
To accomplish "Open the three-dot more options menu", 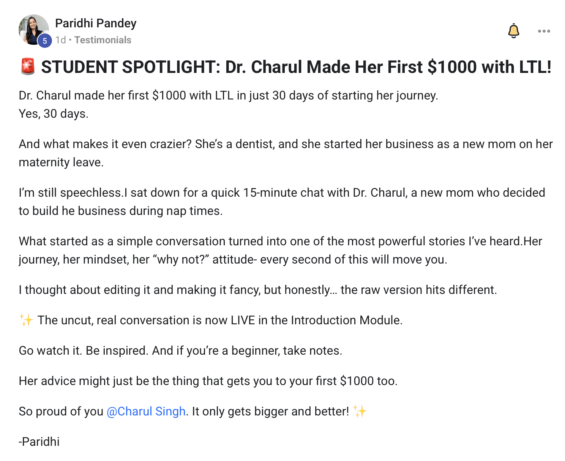I will 544,31.
